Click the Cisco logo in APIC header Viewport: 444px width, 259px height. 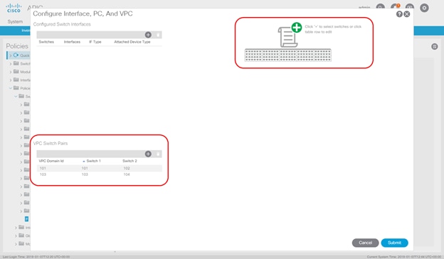click(14, 8)
